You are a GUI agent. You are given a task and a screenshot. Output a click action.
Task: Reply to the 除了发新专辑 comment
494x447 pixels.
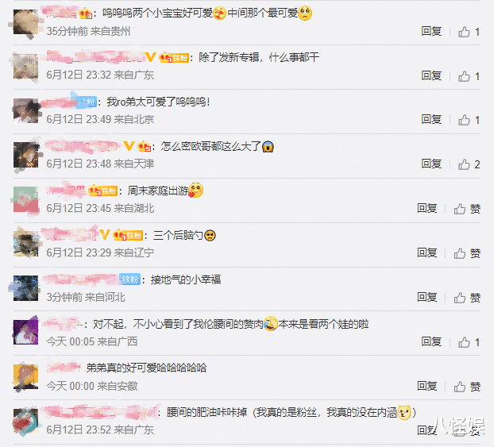(431, 75)
